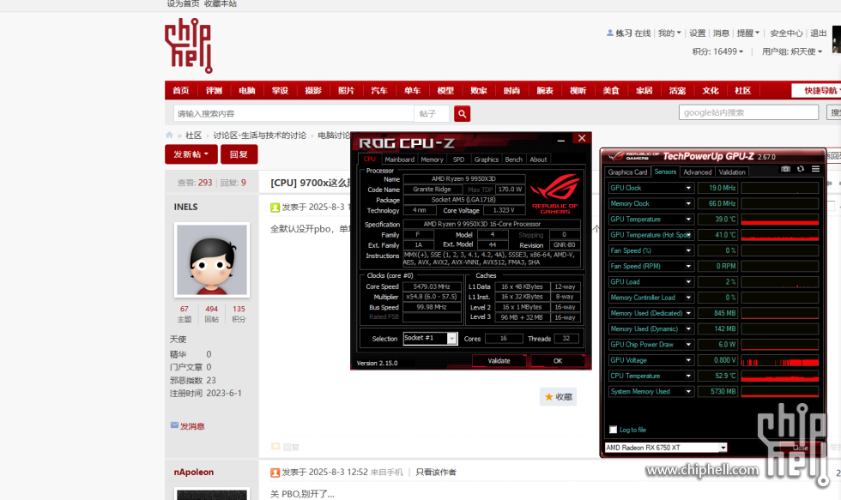Click the envelope icon next to 发消息
Screen dimensions: 841x500
pos(174,425)
